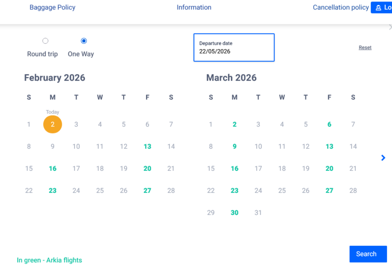The image size is (392, 267).
Task: Click the Departure date input field
Action: click(234, 48)
